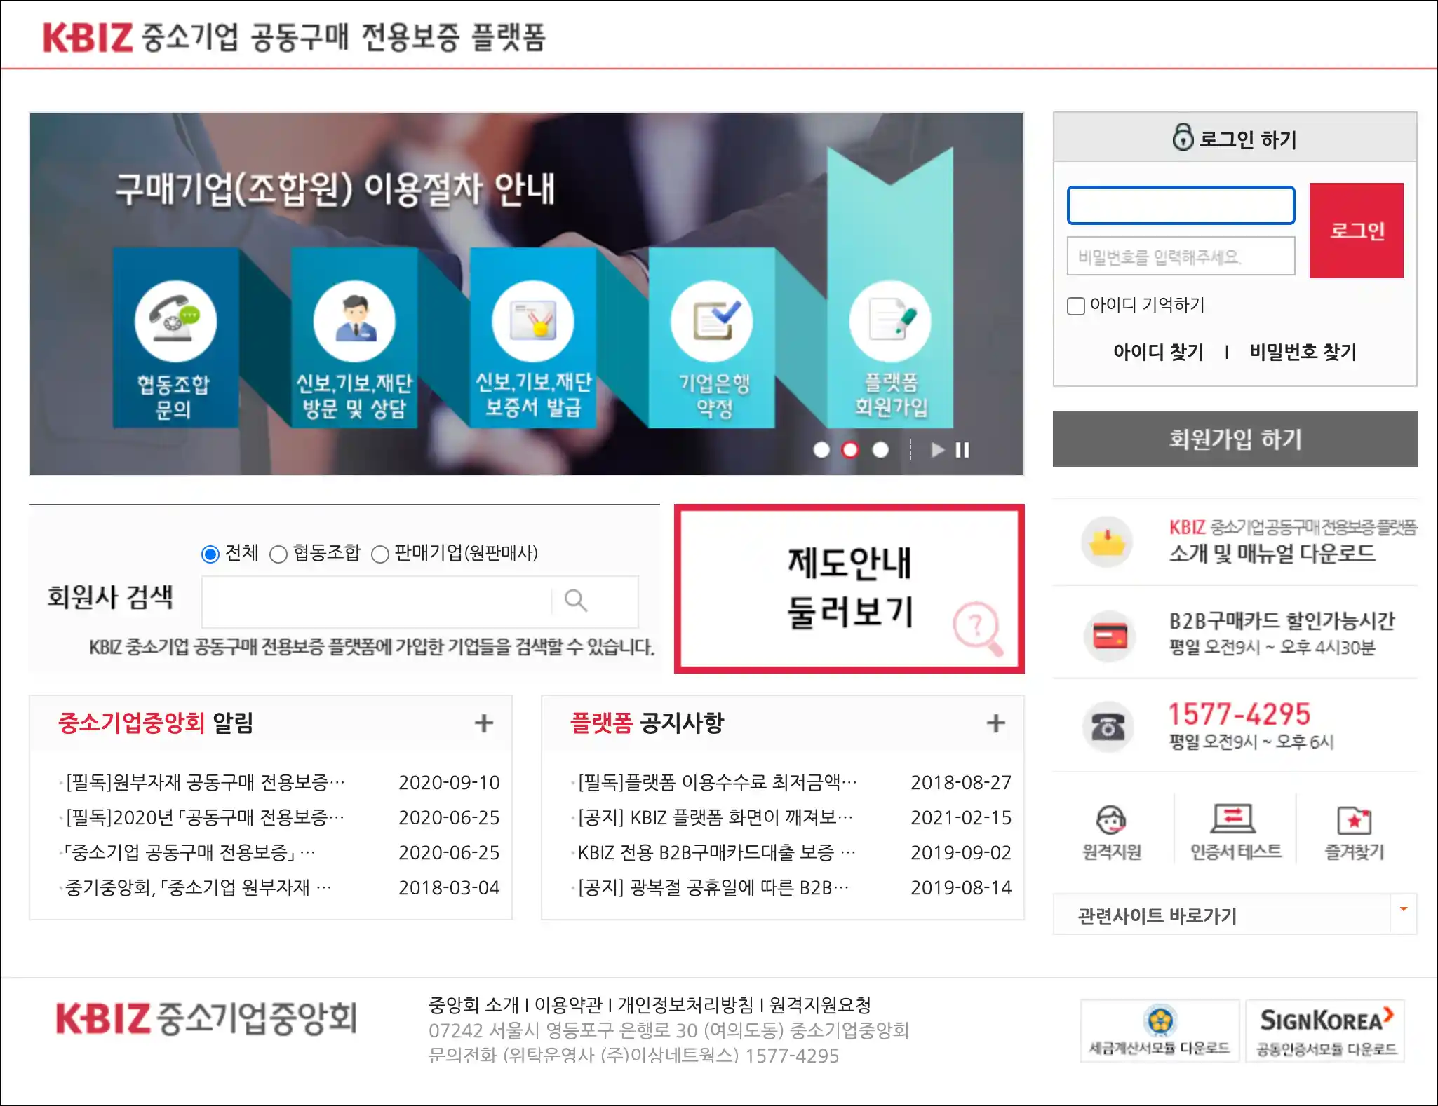1438x1106 pixels.
Task: Open notice [공지] KBIZ 플랫폼 화면이 깨져보
Action: pyautogui.click(x=715, y=817)
